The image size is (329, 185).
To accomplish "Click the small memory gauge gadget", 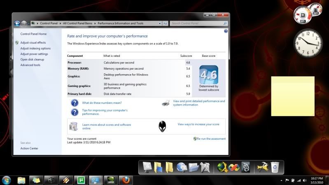I will [316, 9].
